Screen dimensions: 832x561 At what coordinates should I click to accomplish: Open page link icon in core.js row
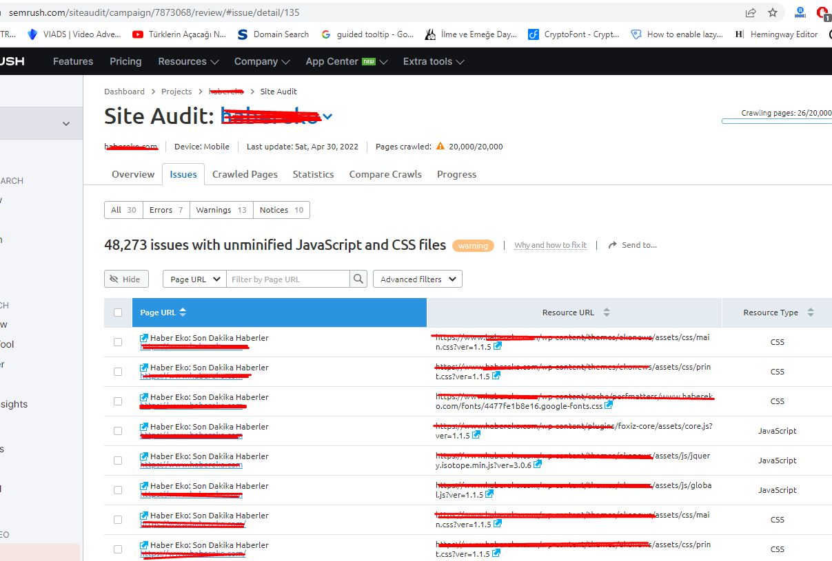pos(144,427)
